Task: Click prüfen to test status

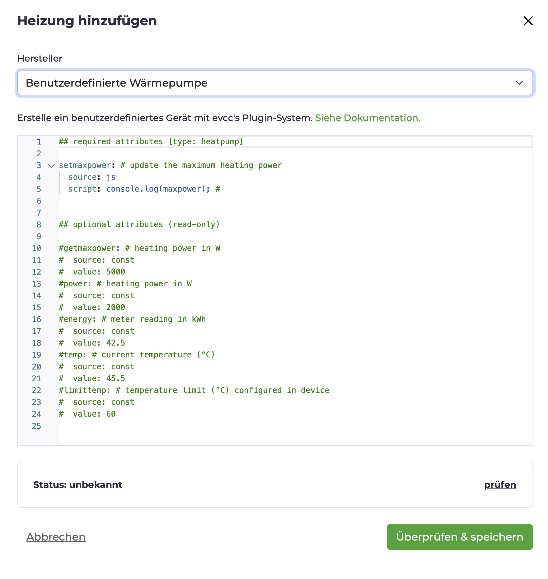Action: 500,485
